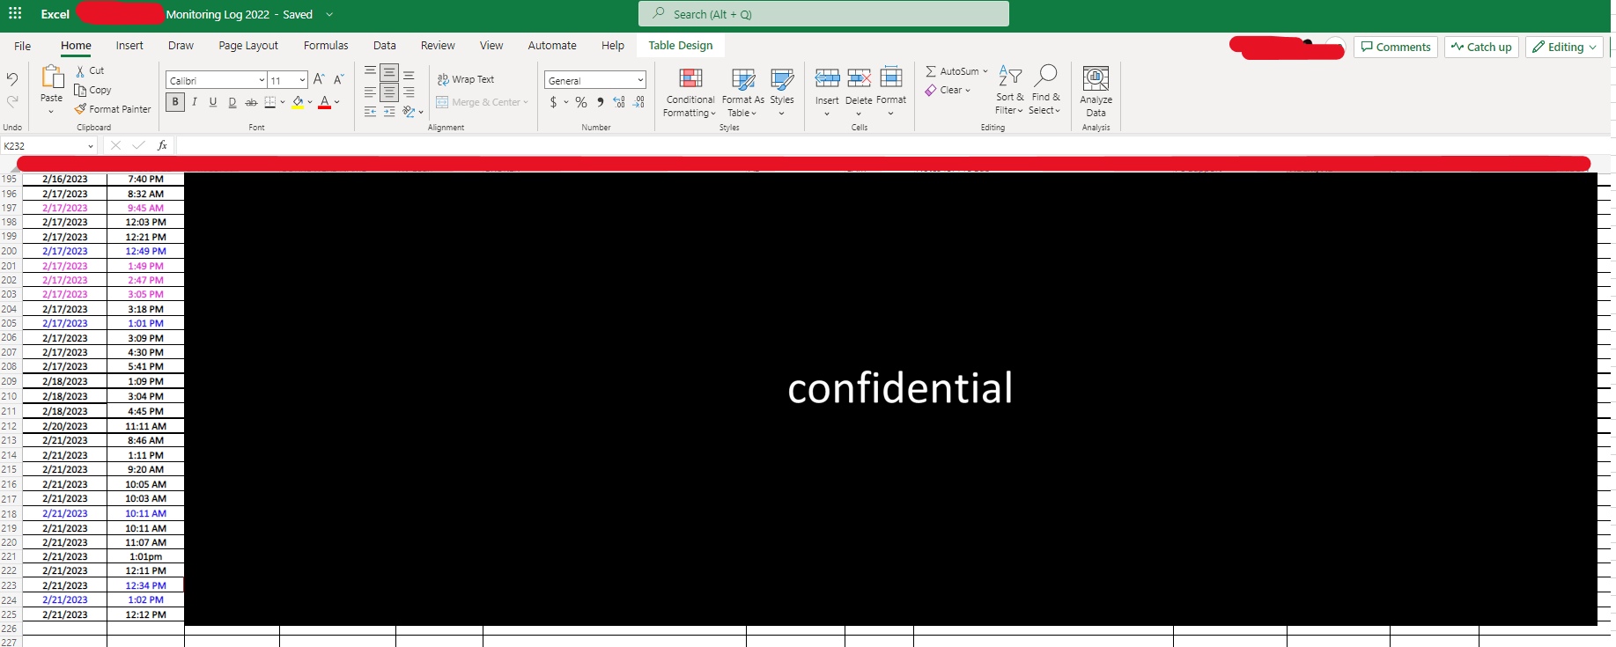Screen dimensions: 1616x647
Task: Toggle Bold formatting
Action: tap(175, 102)
